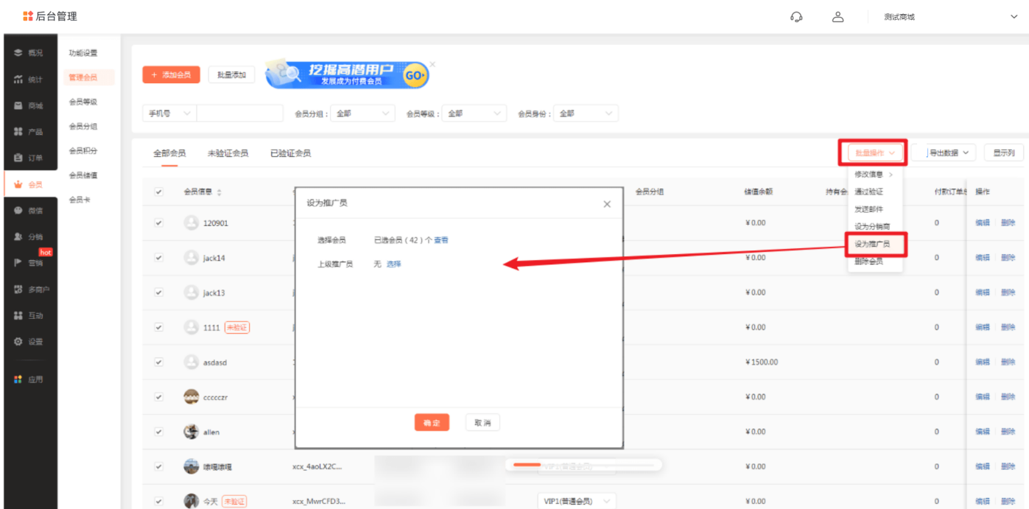The image size is (1029, 509).
Task: Go to 概况 overview in sidebar
Action: tap(29, 53)
